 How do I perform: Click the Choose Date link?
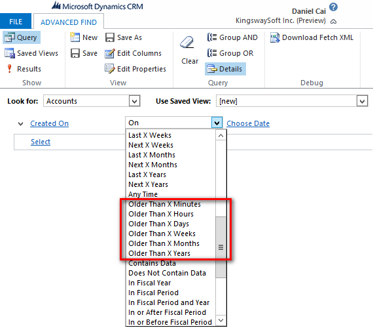click(x=248, y=123)
